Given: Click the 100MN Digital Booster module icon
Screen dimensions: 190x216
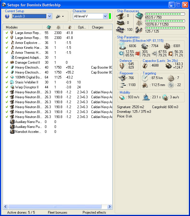Looking at the screenshot, I should click(x=12, y=77).
